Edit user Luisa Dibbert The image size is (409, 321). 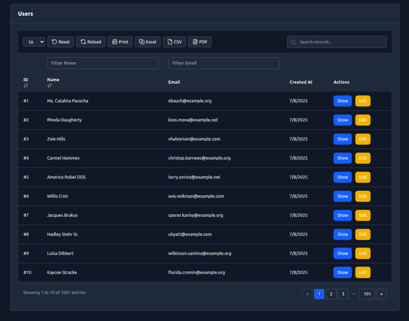[x=363, y=253]
